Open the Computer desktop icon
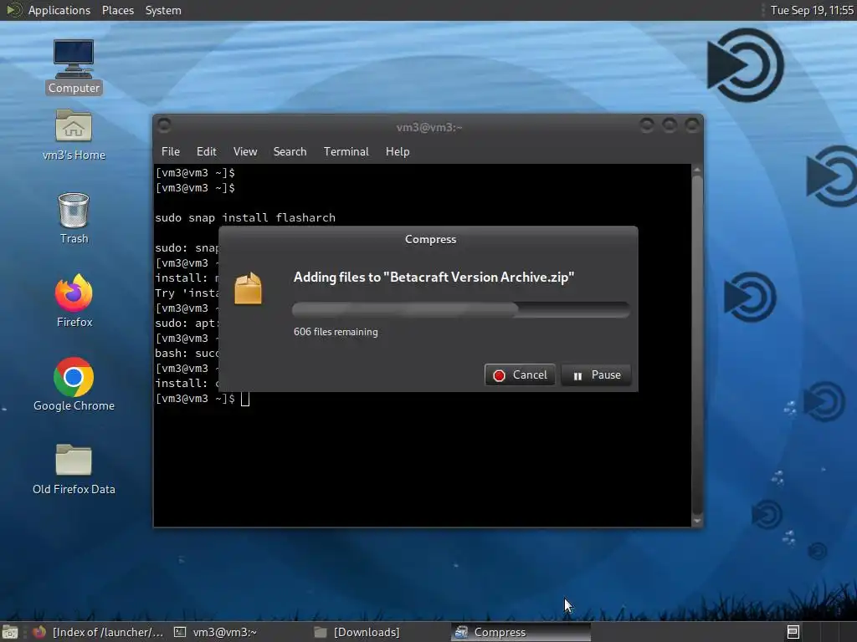 [74, 66]
